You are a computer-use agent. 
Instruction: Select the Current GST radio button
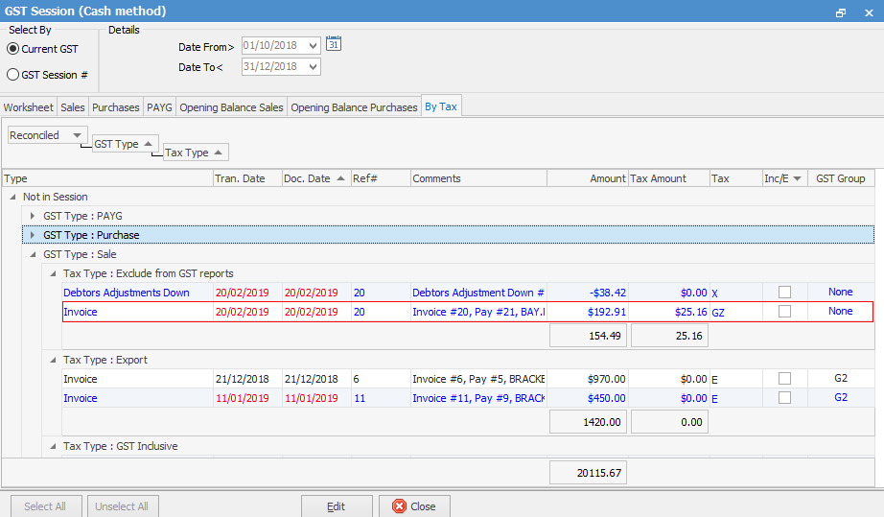pyautogui.click(x=13, y=49)
